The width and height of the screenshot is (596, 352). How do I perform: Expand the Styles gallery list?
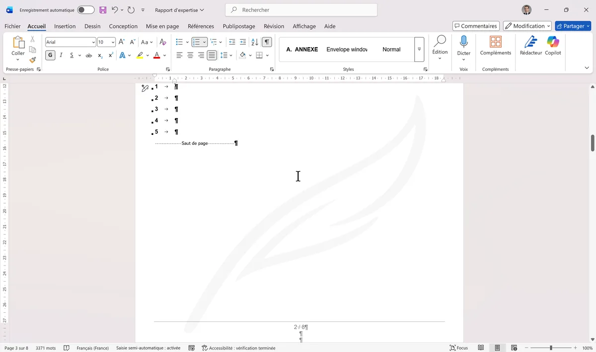point(419,50)
